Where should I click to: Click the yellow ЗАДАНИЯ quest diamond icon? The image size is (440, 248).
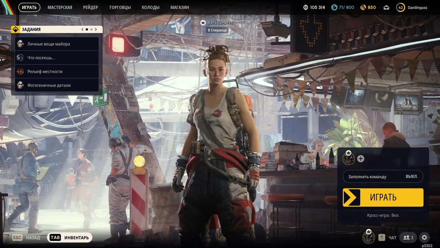[x=15, y=29]
